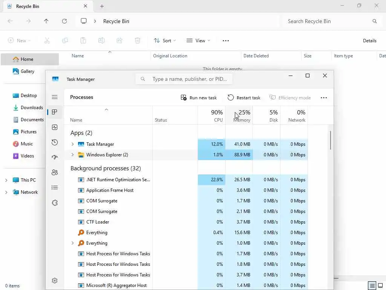Open the Details page list icon

[x=55, y=188]
